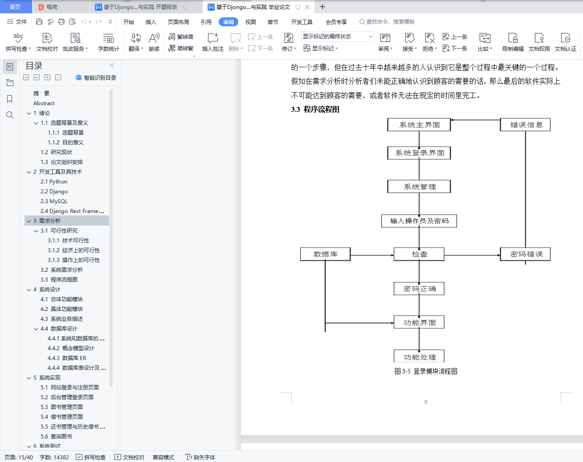Open the chapter navigation icon in the left sidebar

point(10,83)
